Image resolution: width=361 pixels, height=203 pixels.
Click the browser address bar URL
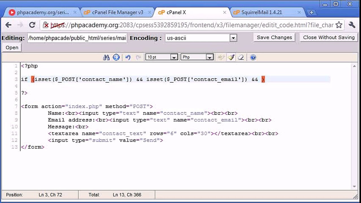tap(192, 25)
